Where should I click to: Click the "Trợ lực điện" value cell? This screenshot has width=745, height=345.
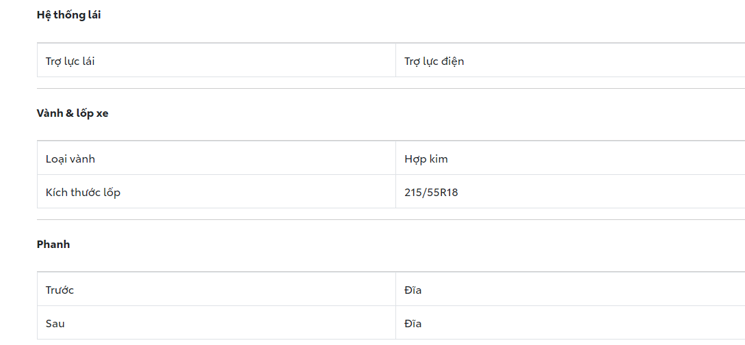434,61
